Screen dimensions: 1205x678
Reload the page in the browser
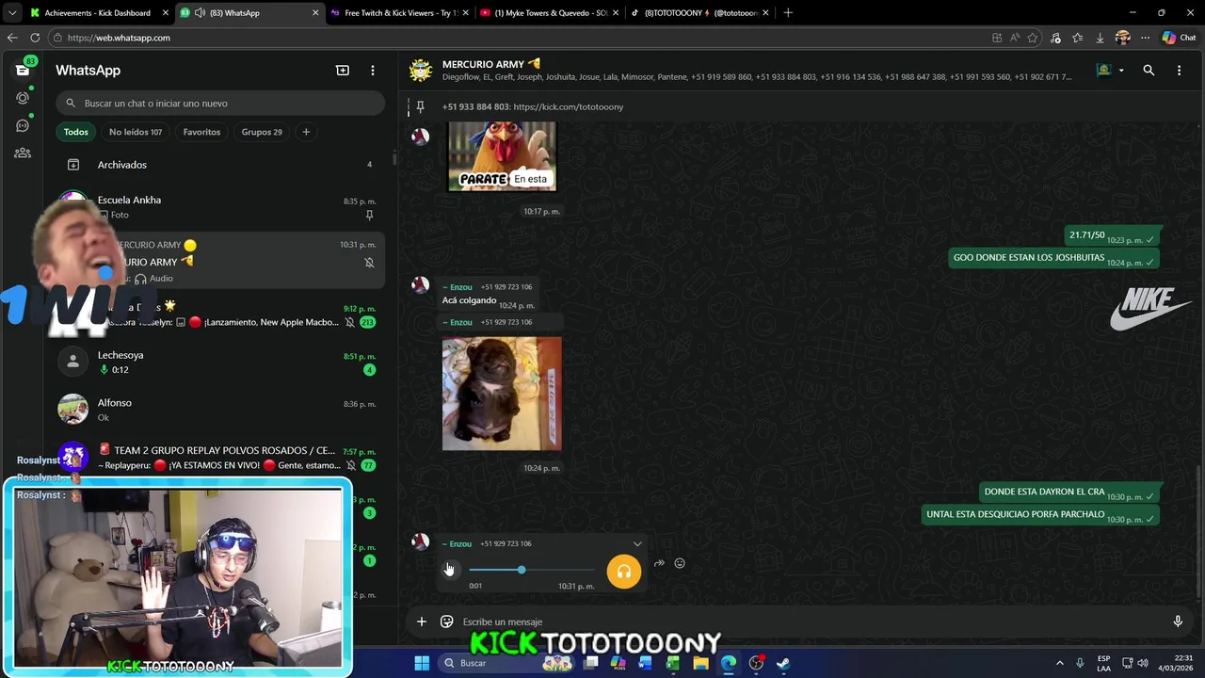pos(35,38)
